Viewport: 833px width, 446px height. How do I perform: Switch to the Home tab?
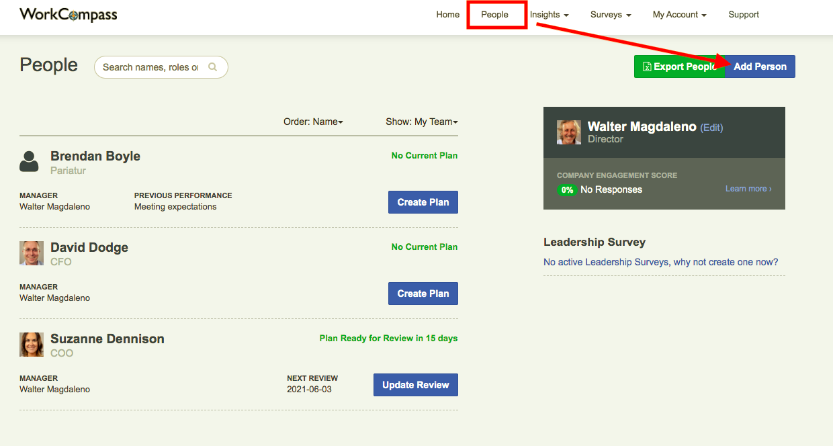pos(447,14)
